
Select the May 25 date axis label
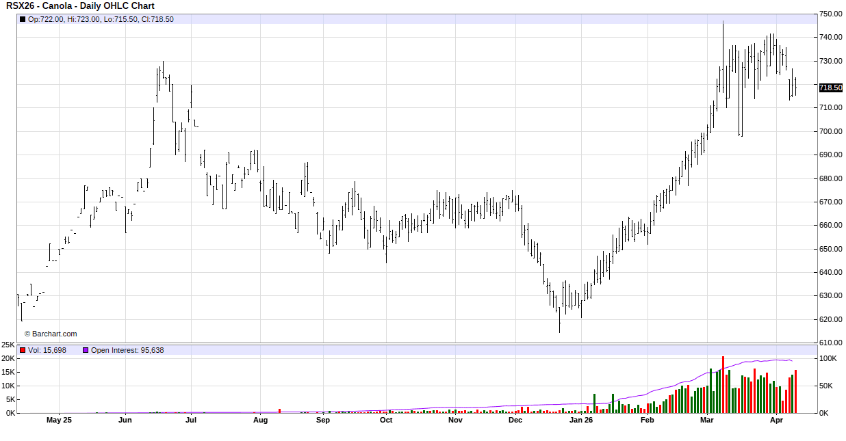[59, 420]
